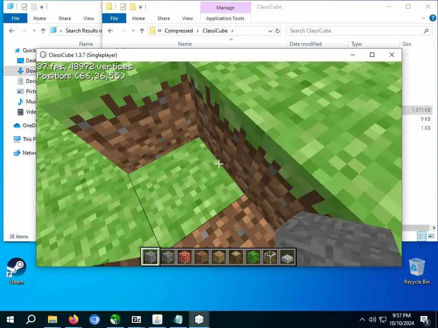
Task: Customize Quick Access Toolbar dropdown in Search Results window
Action: 41,7
